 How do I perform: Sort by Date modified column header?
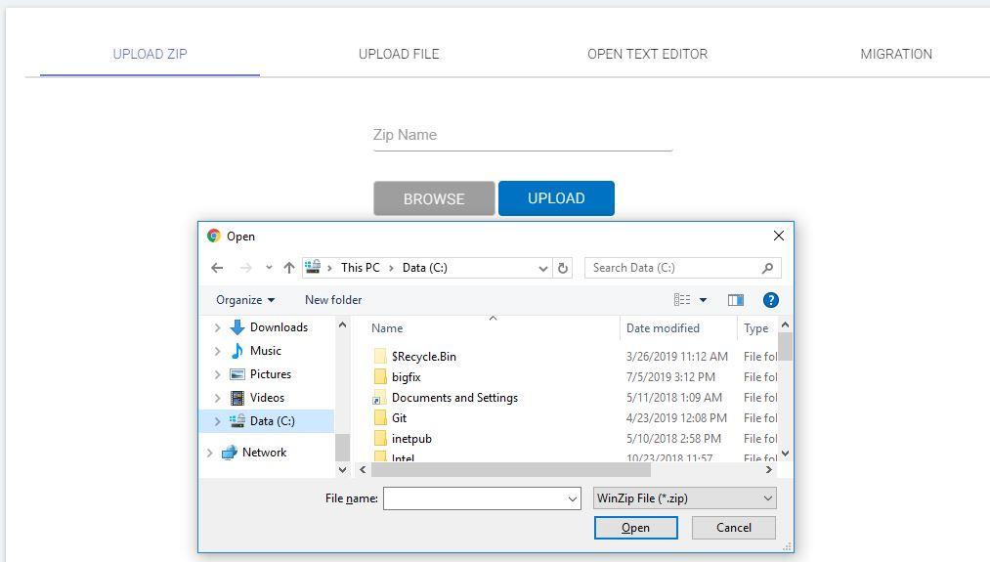(x=663, y=328)
